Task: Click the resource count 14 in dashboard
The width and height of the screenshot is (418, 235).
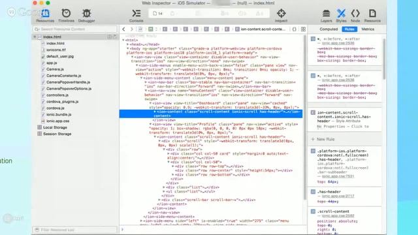Action: point(158,13)
